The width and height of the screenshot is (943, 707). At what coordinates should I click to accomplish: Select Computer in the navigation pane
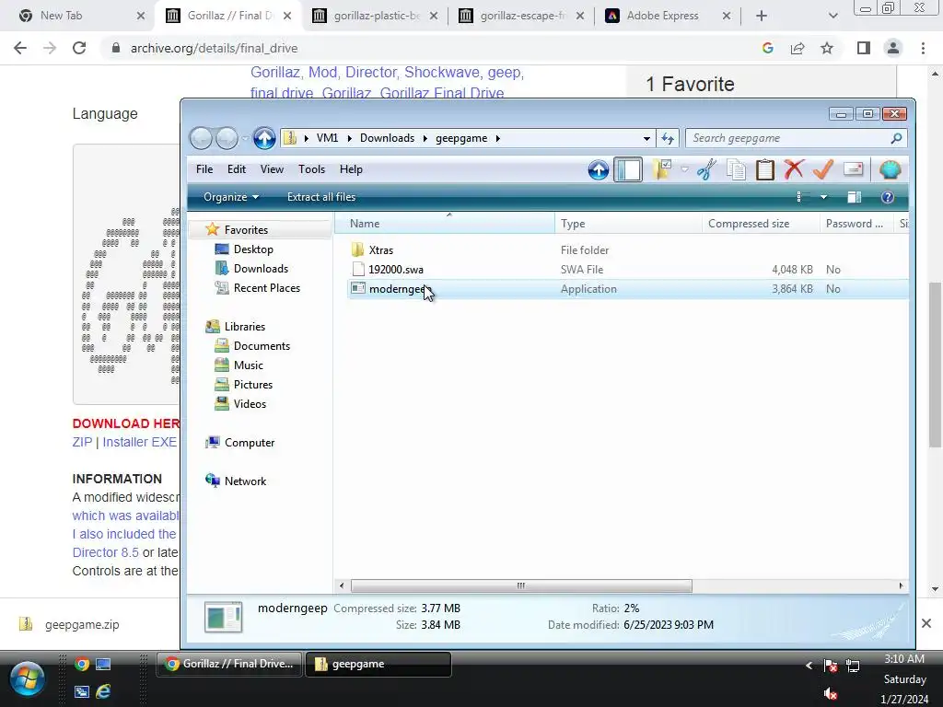(x=249, y=443)
